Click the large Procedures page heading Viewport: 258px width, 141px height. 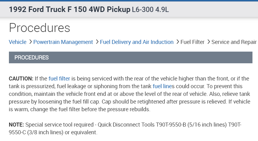[x=40, y=28]
